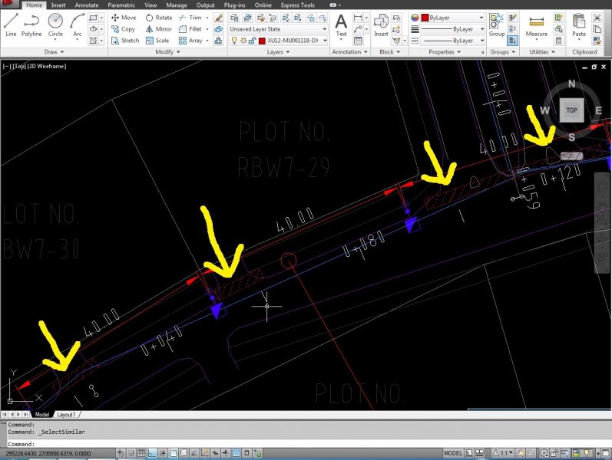
Task: Click the coordinates readout in status bar
Action: point(48,453)
